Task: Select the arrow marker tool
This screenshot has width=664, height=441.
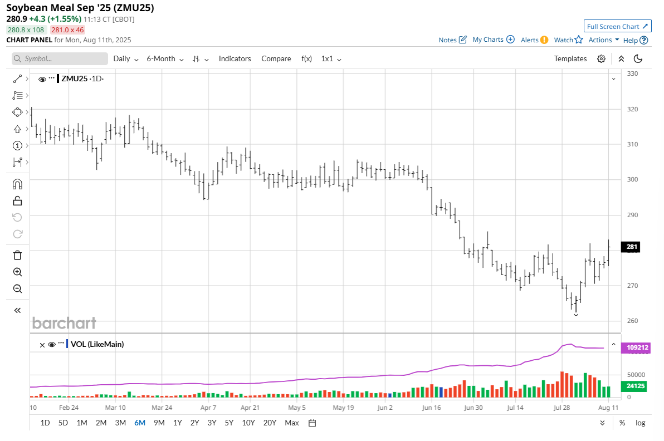Action: coord(17,129)
